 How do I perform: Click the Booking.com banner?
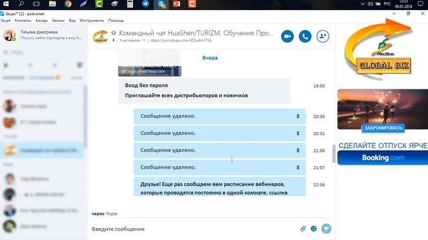(x=383, y=157)
